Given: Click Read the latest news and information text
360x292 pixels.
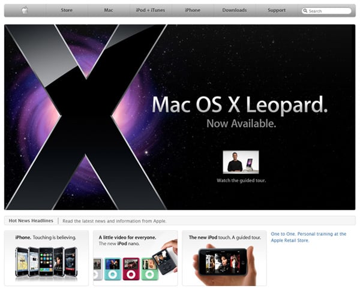Looking at the screenshot, I should 115,221.
